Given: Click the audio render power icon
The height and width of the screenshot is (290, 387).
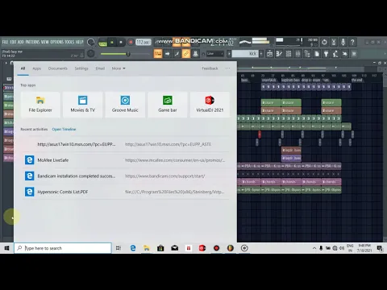Looking at the screenshot, I should click(x=324, y=42).
